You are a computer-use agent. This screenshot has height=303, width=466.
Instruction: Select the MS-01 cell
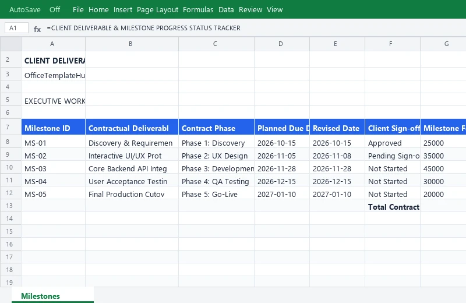pyautogui.click(x=53, y=143)
